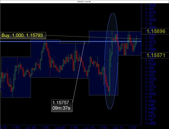Click the 1.15757 09m:37s price countdown tooltip
169x129 pixels.
62,106
